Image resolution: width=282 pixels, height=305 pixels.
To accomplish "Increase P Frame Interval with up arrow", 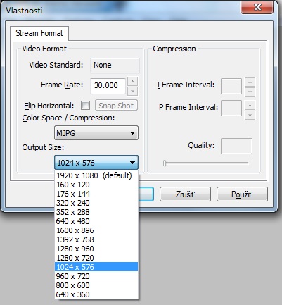I will (x=250, y=106).
